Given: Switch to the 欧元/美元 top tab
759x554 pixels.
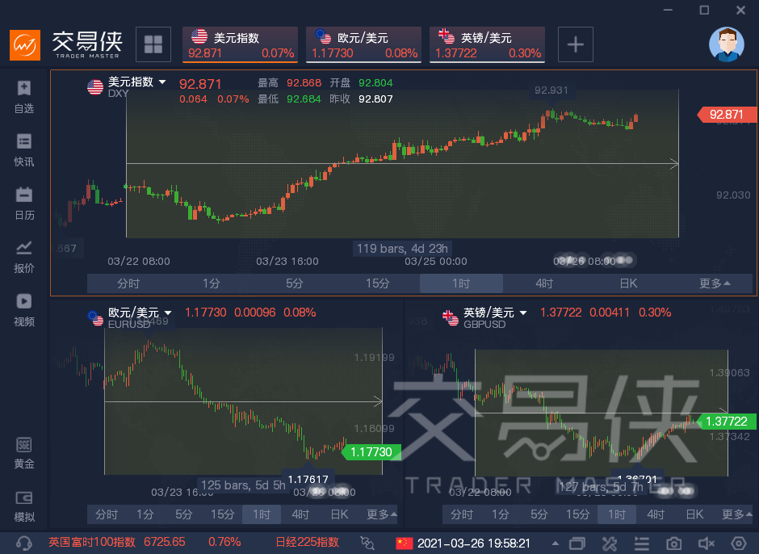Looking at the screenshot, I should pos(363,44).
